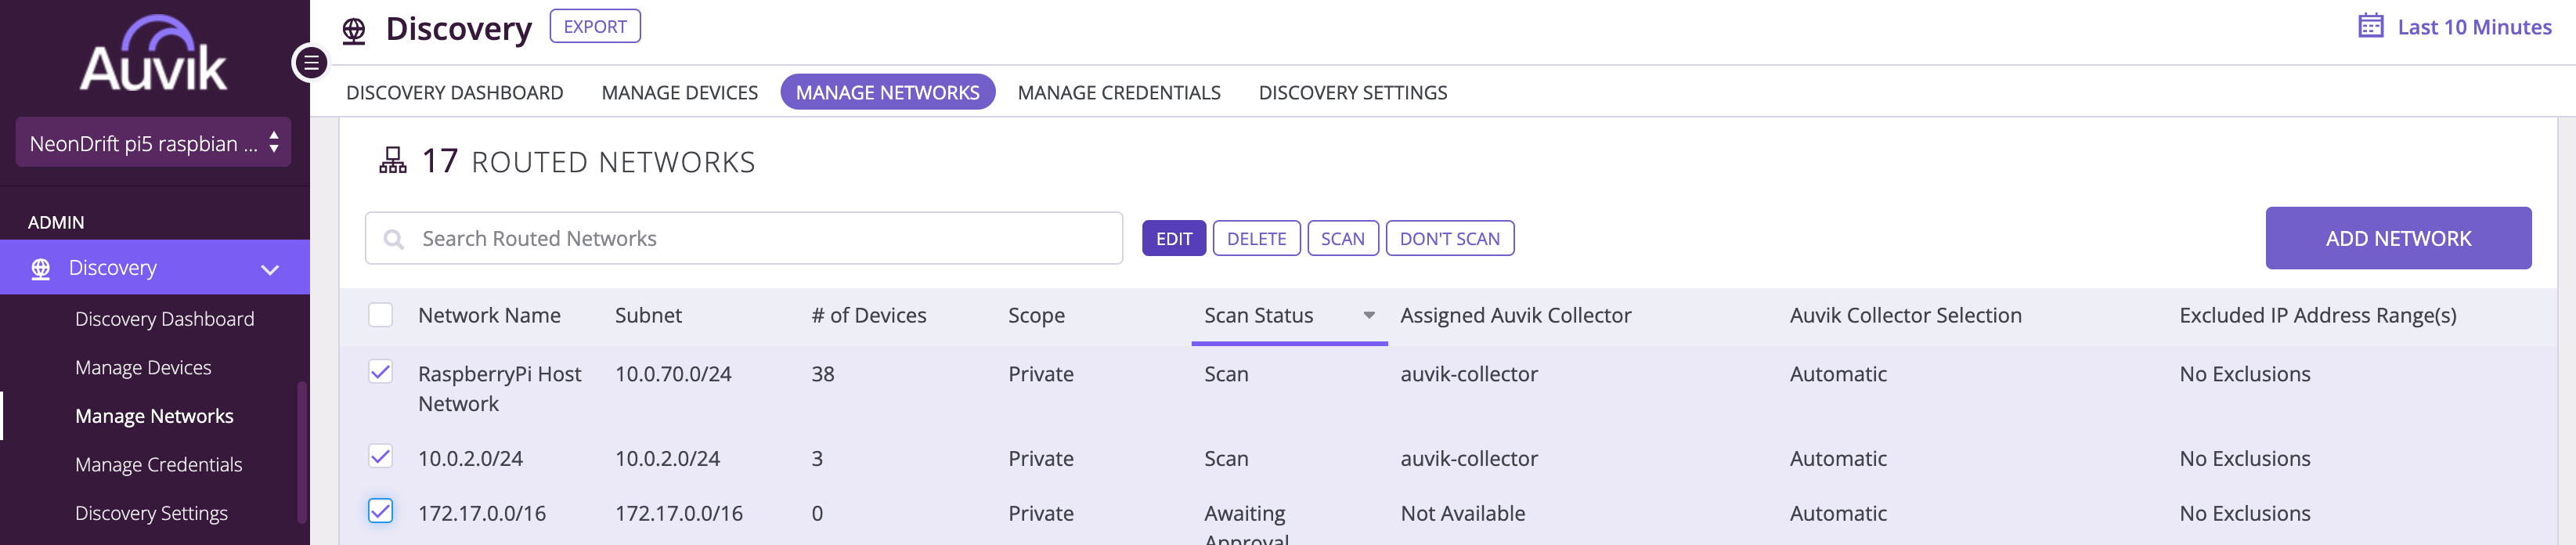Uncheck the RaspberryPi Host Network row checkbox
This screenshot has height=545, width=2576.
pyautogui.click(x=381, y=372)
